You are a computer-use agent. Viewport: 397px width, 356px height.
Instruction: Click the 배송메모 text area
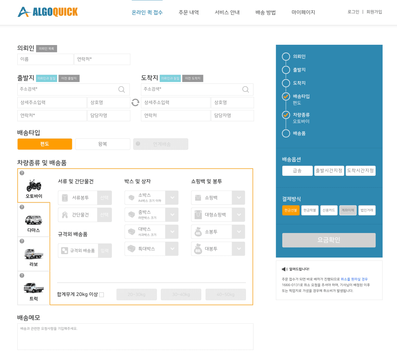point(135,337)
